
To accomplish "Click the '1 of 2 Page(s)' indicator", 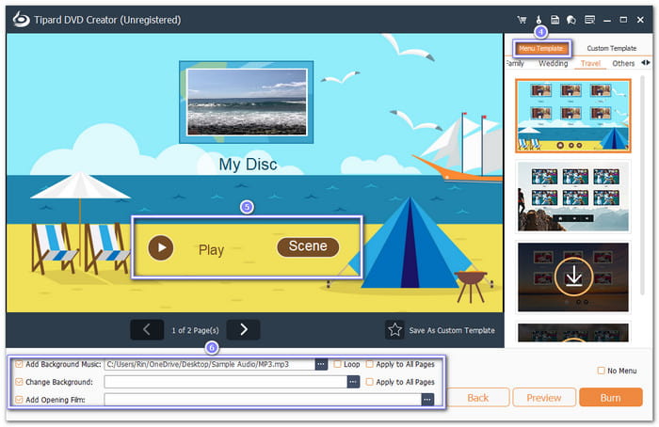I will pos(195,330).
